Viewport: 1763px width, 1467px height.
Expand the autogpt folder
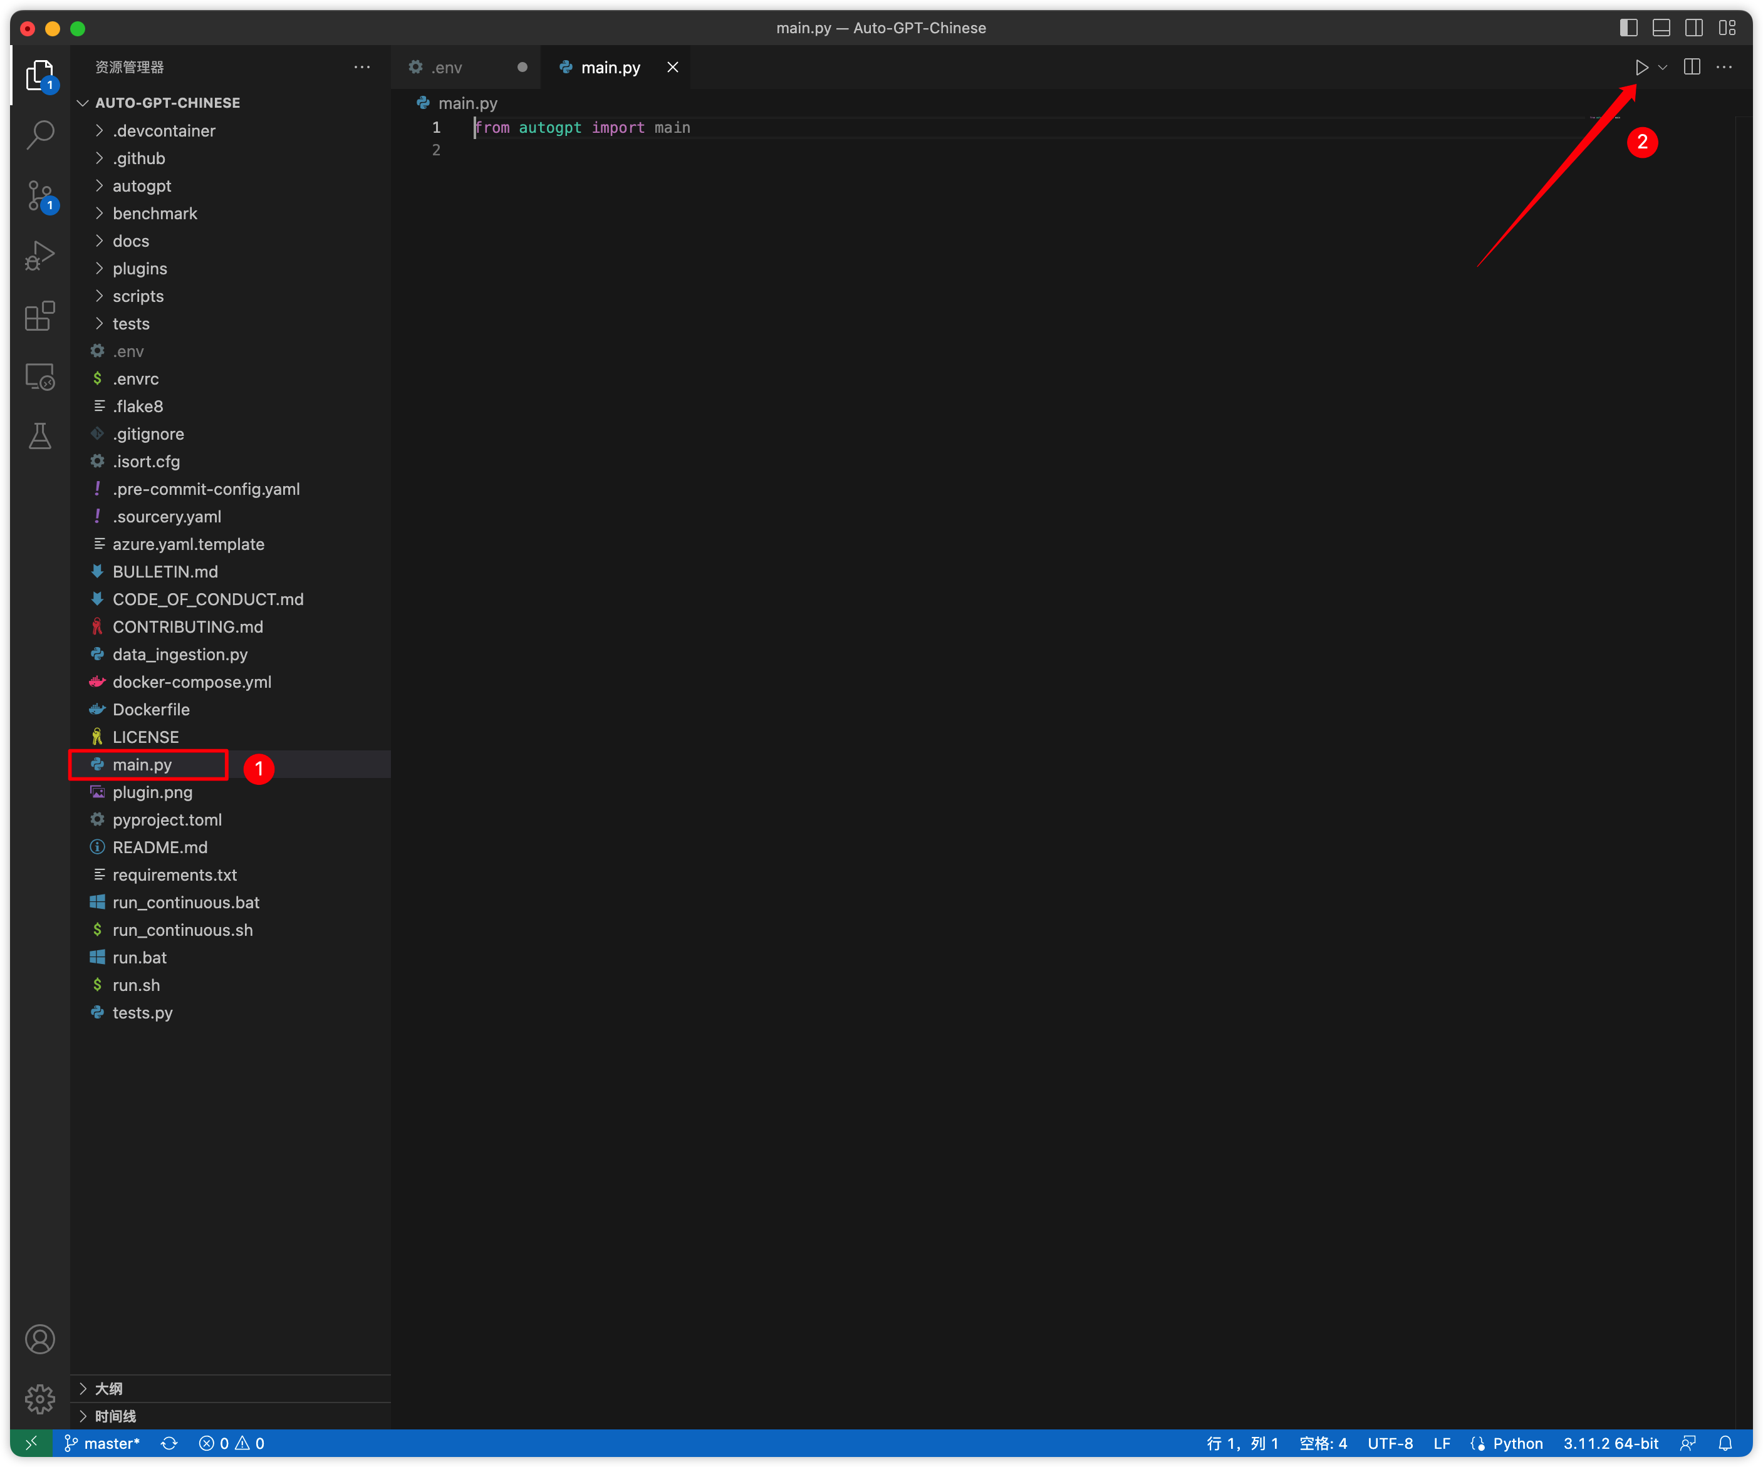point(141,185)
